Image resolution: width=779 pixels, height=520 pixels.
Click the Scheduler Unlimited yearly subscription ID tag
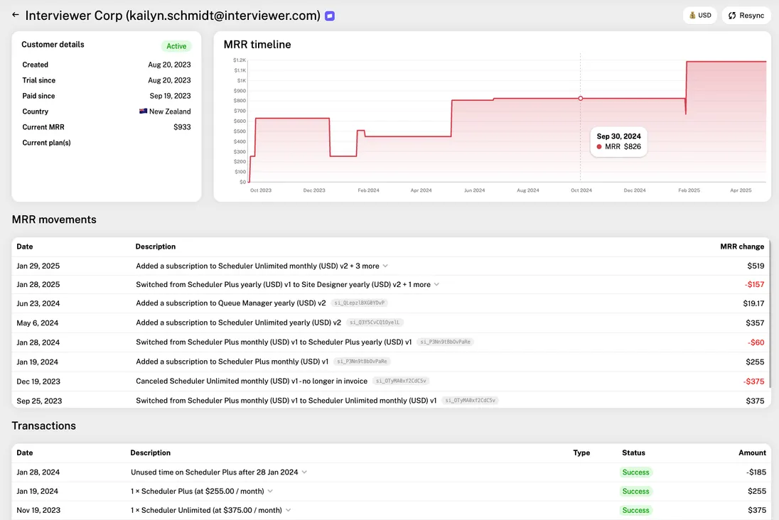click(x=375, y=323)
